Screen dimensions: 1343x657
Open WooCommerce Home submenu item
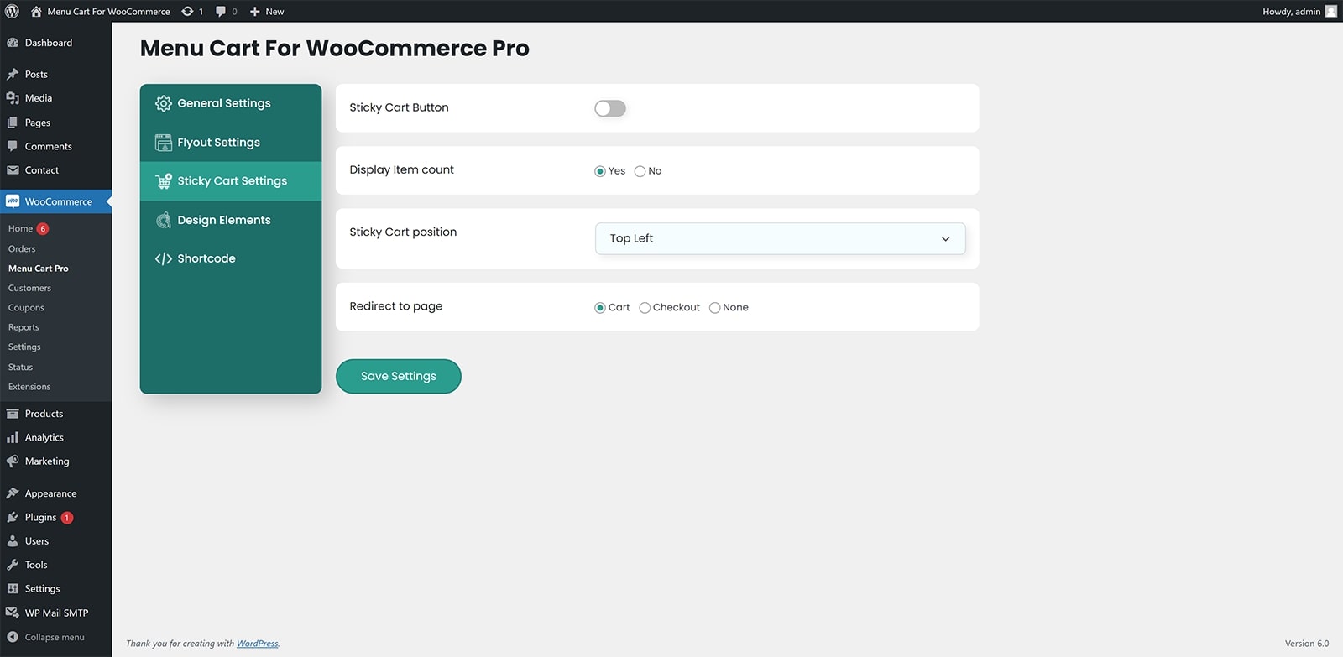(20, 228)
